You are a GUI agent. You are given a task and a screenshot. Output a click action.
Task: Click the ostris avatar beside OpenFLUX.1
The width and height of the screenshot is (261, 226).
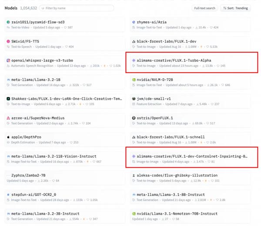point(134,118)
